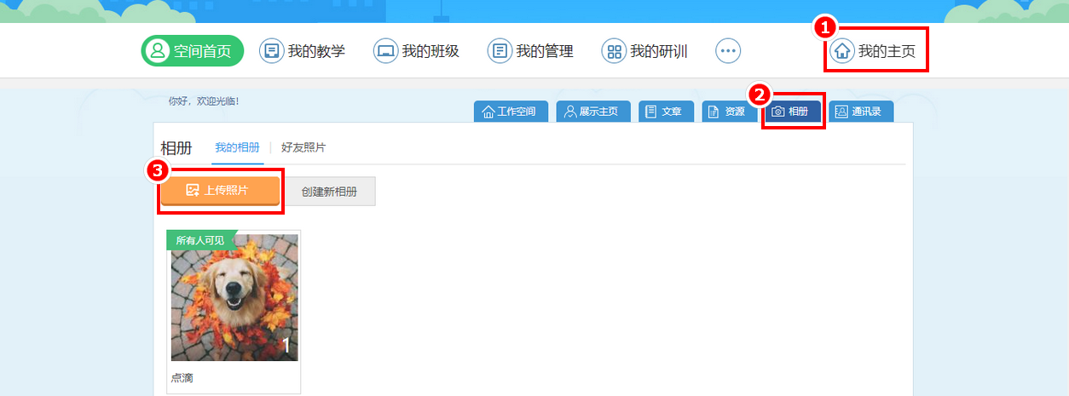This screenshot has height=396, width=1069.
Task: Select the 我的相册 sub-tab
Action: pyautogui.click(x=237, y=147)
